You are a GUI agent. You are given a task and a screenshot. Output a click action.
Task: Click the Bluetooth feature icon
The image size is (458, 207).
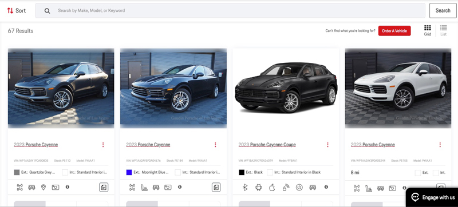point(245,188)
